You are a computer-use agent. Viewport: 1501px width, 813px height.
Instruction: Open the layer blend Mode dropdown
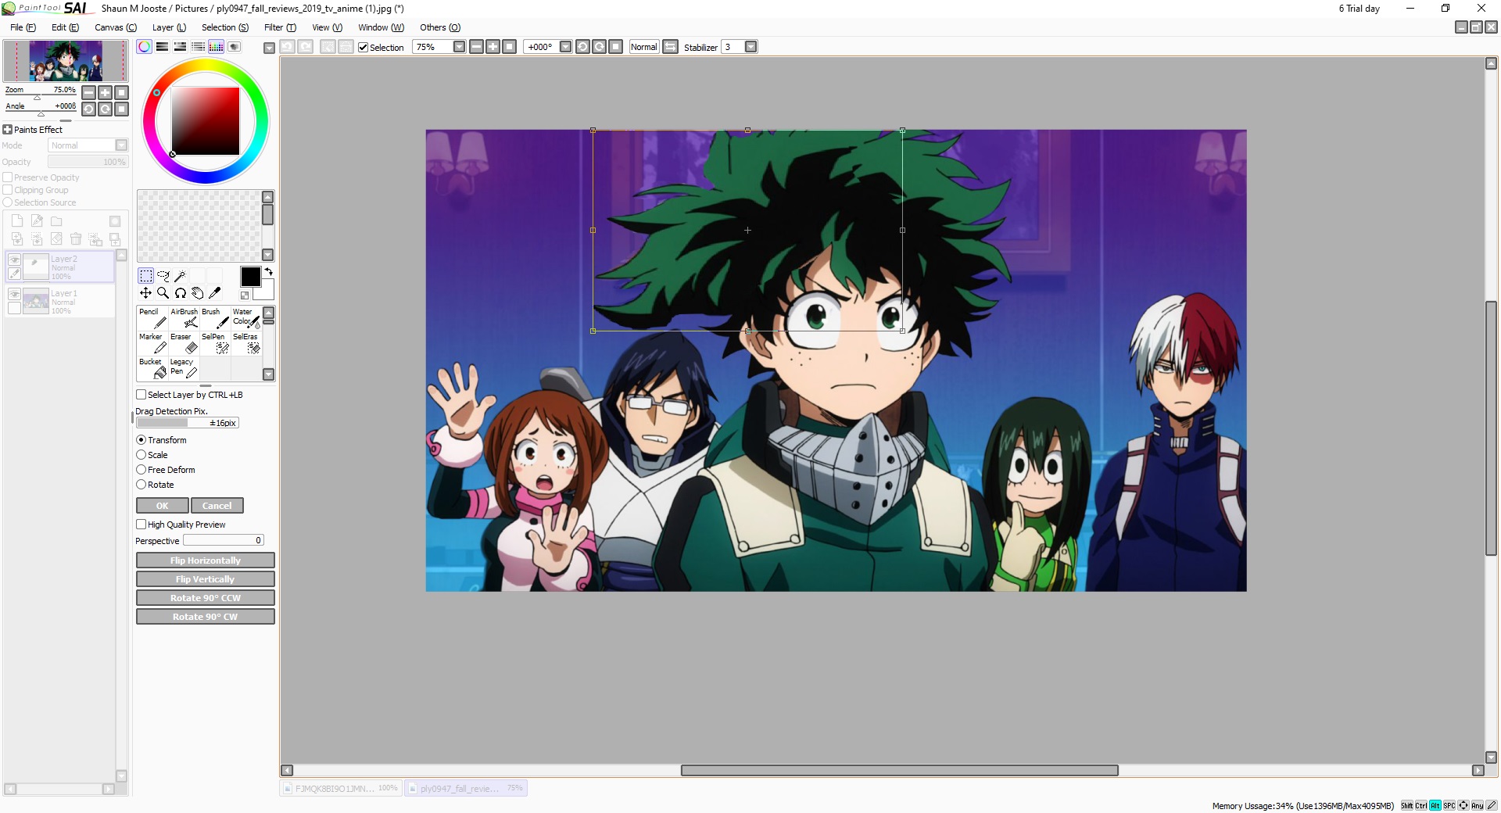[x=121, y=145]
